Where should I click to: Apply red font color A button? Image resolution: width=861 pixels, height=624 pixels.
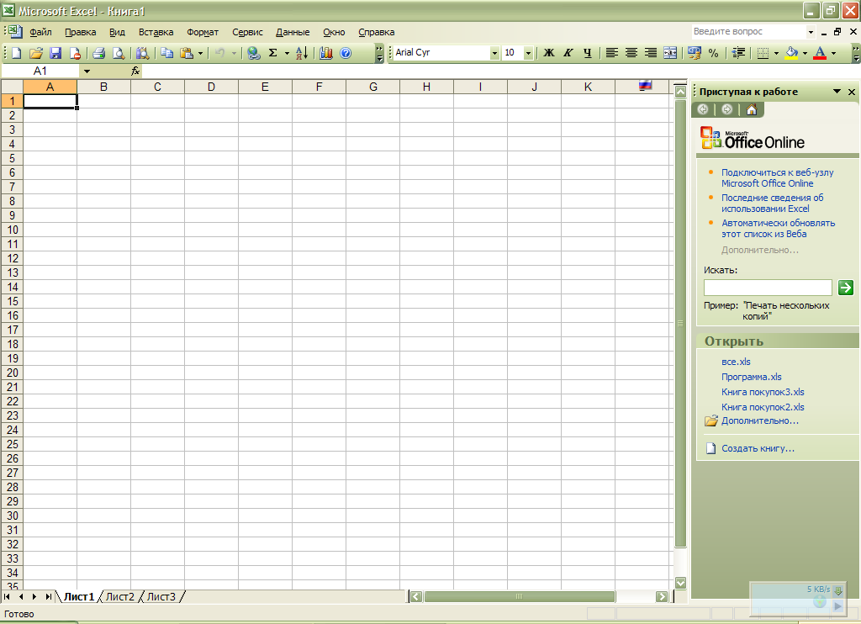(x=820, y=53)
